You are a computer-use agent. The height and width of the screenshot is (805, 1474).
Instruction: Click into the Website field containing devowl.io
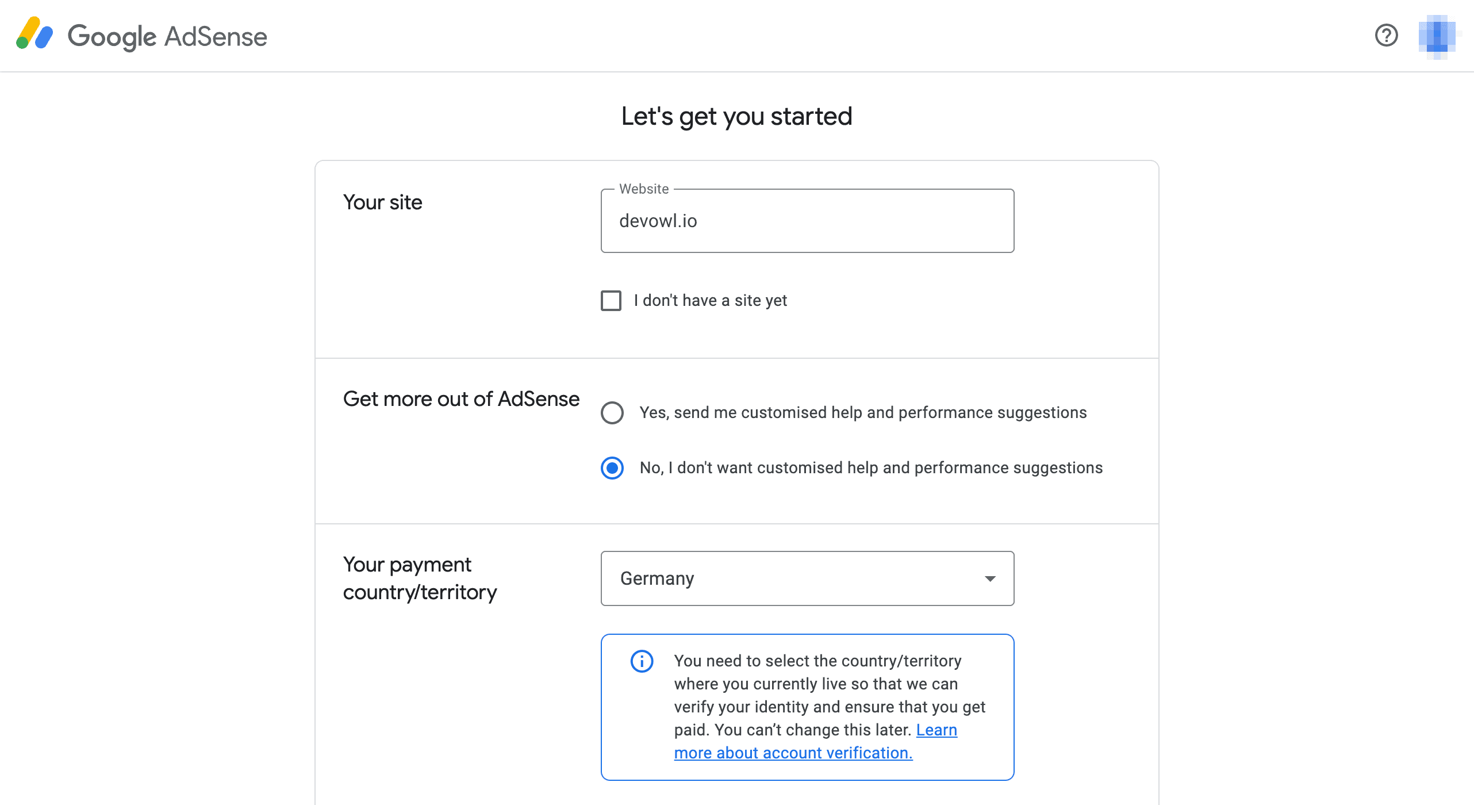[807, 221]
